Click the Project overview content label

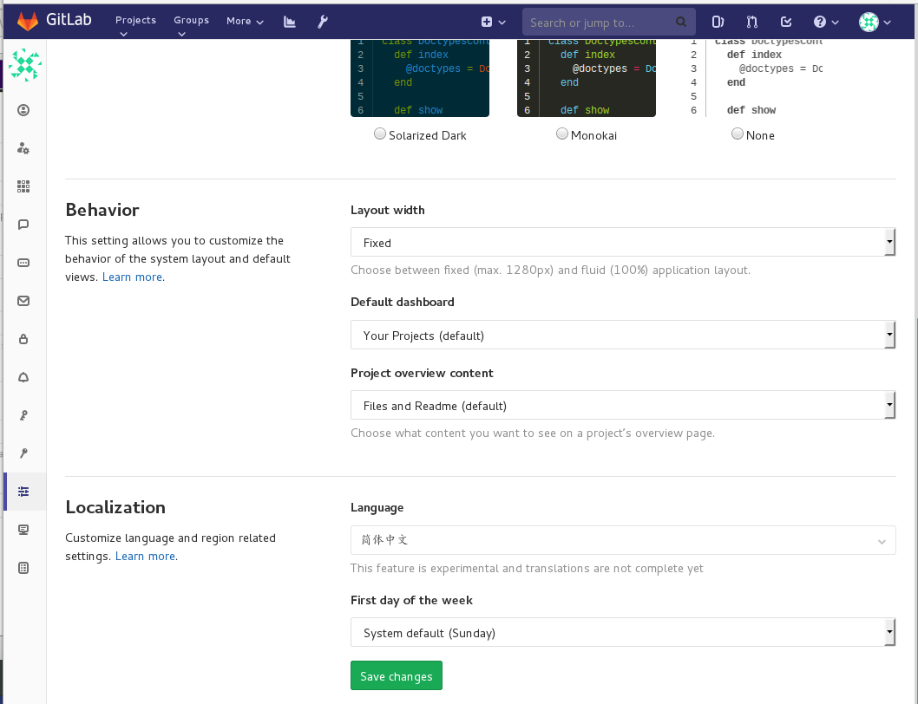click(x=422, y=374)
